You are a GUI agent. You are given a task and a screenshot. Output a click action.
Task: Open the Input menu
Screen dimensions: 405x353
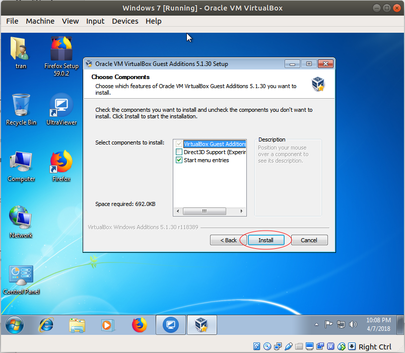(95, 21)
